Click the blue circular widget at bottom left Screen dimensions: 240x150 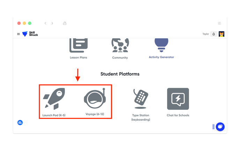coord(20,122)
